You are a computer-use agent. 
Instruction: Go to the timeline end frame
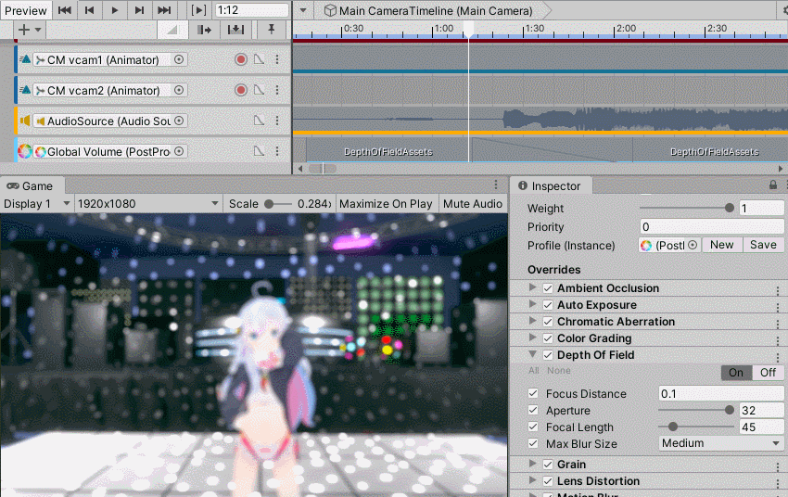coord(164,10)
